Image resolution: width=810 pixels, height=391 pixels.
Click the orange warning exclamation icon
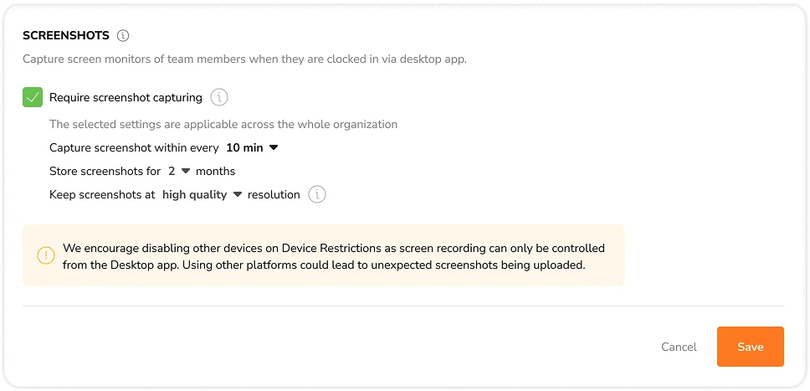tap(46, 255)
